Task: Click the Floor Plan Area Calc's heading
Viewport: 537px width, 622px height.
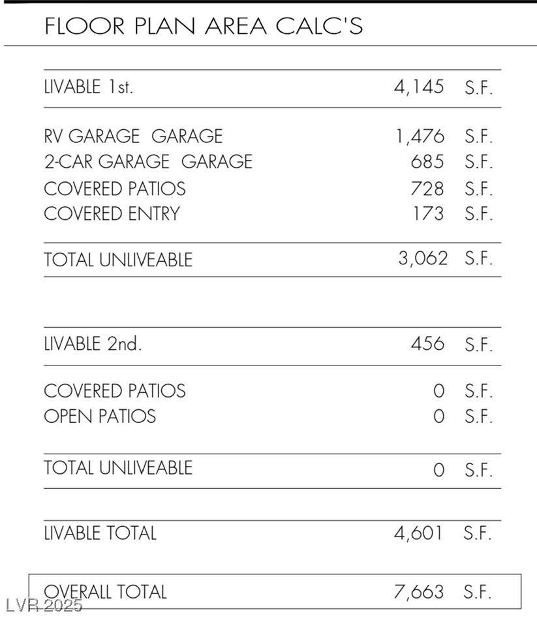Action: (x=204, y=26)
